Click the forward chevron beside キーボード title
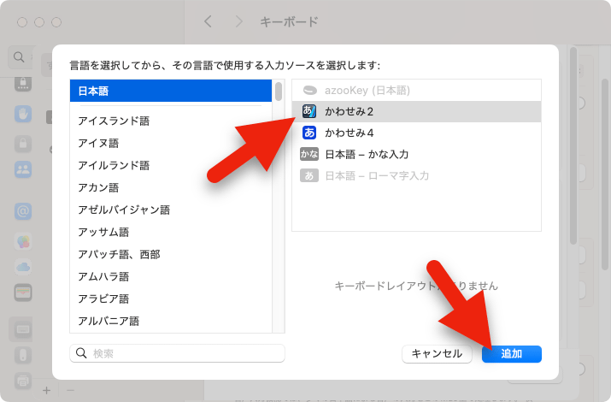611x402 pixels. click(x=239, y=21)
